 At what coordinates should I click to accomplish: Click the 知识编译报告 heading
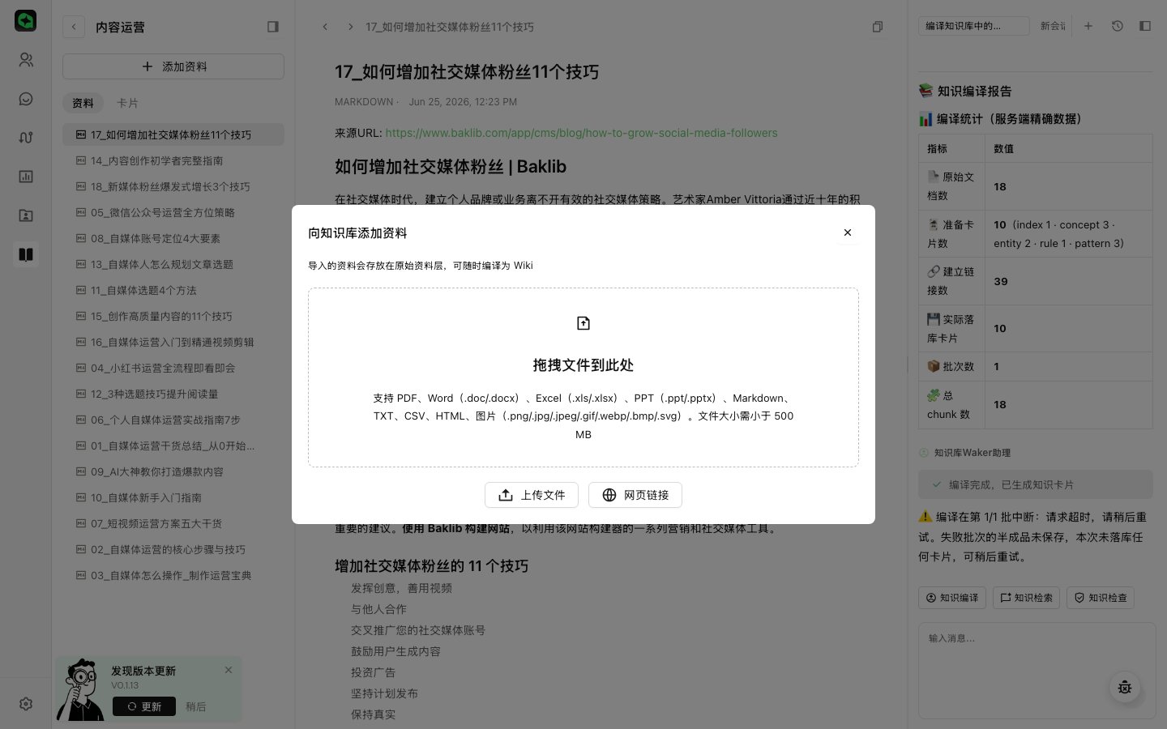[965, 91]
